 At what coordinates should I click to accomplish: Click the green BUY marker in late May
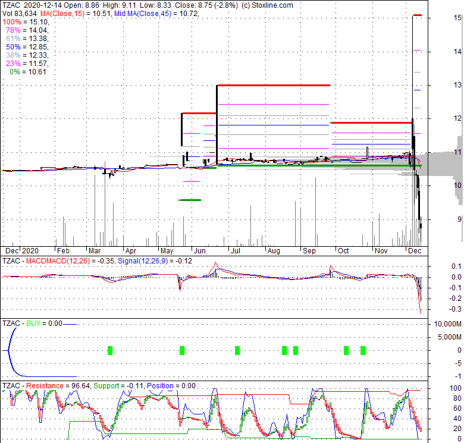(182, 350)
